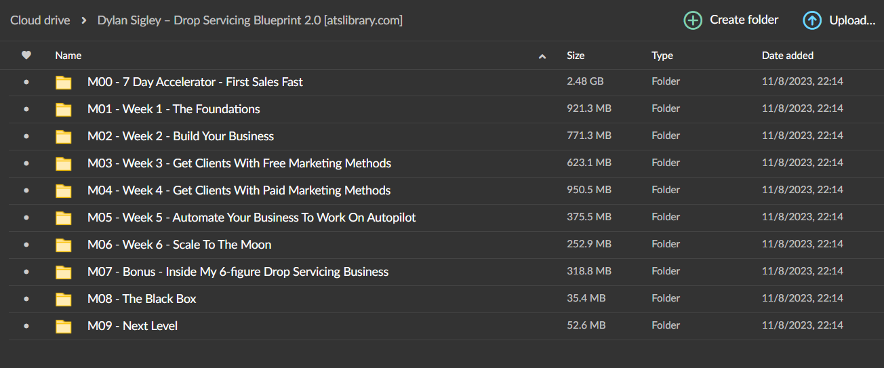The height and width of the screenshot is (368, 884).
Task: Click the breadcrumb chevron after Cloud drive
Action: point(84,20)
